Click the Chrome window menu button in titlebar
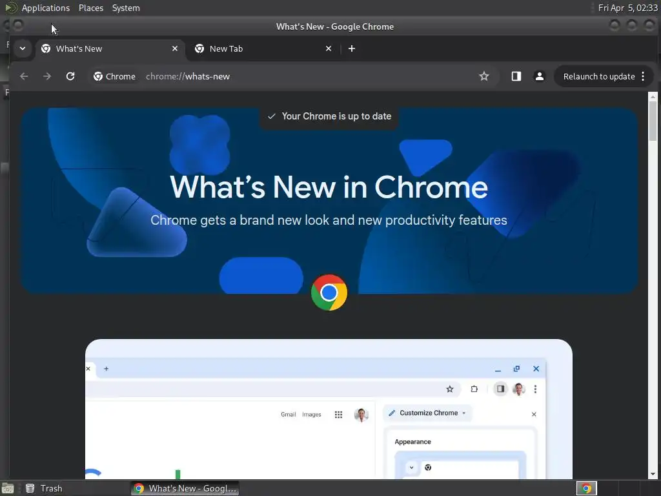The height and width of the screenshot is (496, 661). (18, 26)
